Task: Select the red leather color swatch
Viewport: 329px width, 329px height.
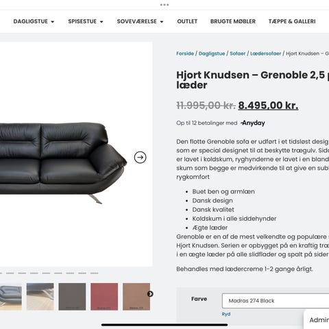Action: tap(104, 297)
